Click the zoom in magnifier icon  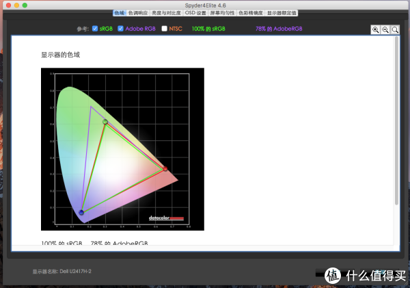[x=375, y=30]
